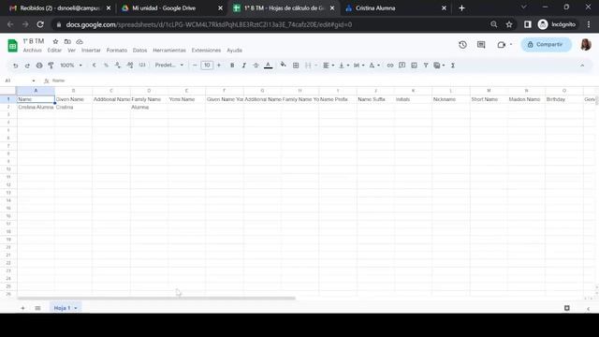Viewport: 599px width, 337px height.
Task: Toggle bold formatting
Action: tap(232, 66)
